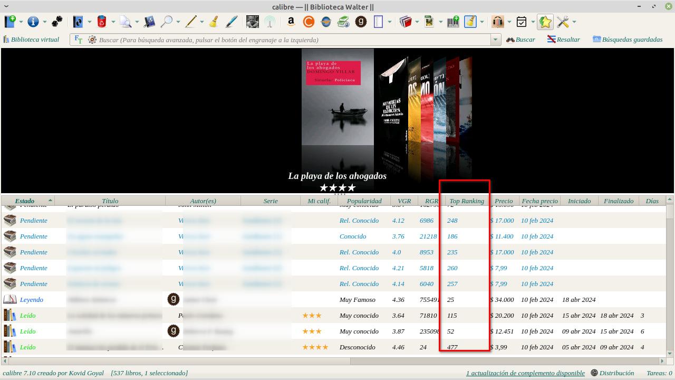Click the blue-bordered list page toolbar icon
This screenshot has height=380, width=675.
tap(378, 22)
